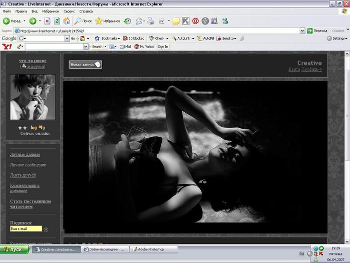Click the vertical scrollbar down arrow
This screenshot has height=263, width=350.
point(347,241)
